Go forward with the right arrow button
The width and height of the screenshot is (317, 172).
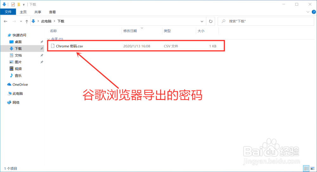coord(14,21)
